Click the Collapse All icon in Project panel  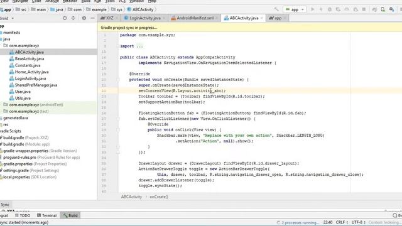click(x=73, y=18)
